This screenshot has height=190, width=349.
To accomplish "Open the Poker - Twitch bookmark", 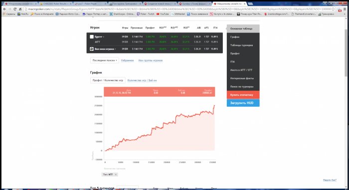I will [x=146, y=14].
